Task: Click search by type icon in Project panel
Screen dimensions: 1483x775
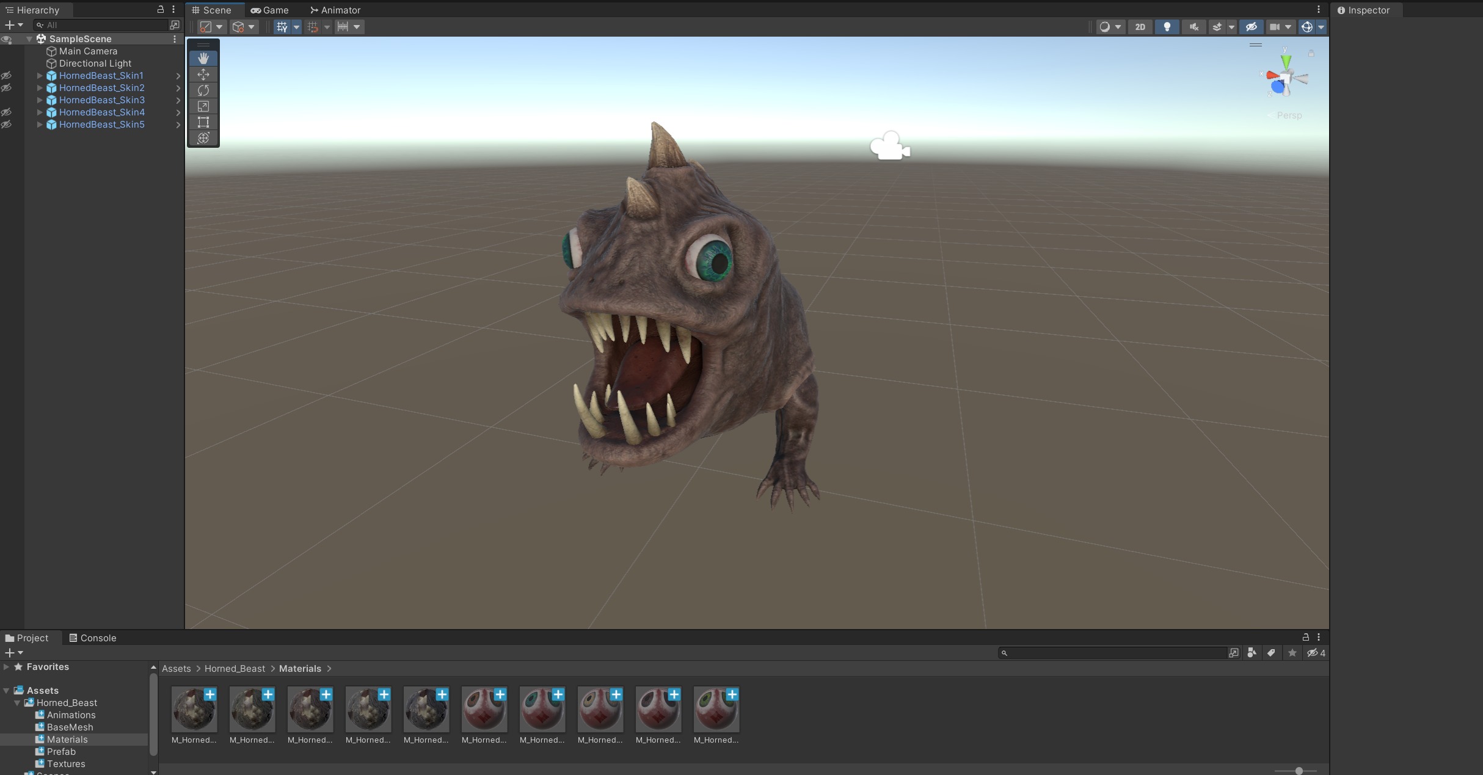Action: [1252, 653]
